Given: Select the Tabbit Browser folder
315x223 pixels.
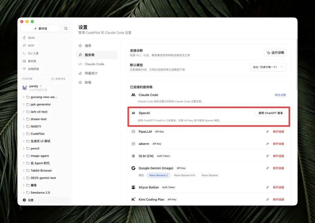Looking at the screenshot, I should 45,170.
